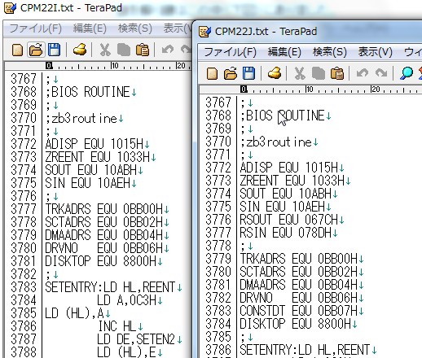Click line number 3776 in CPM22J gutter
Viewport: 422px width, 358px height.
click(218, 220)
